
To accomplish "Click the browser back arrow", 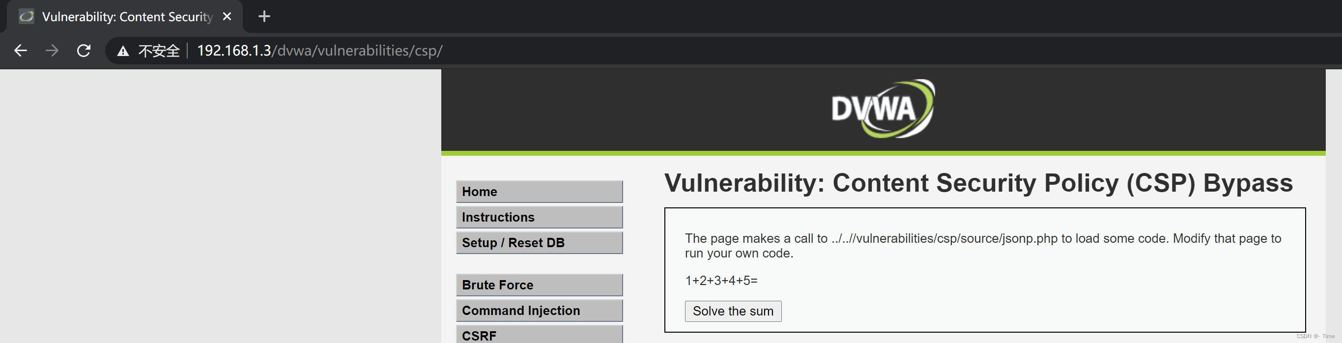I will (20, 51).
